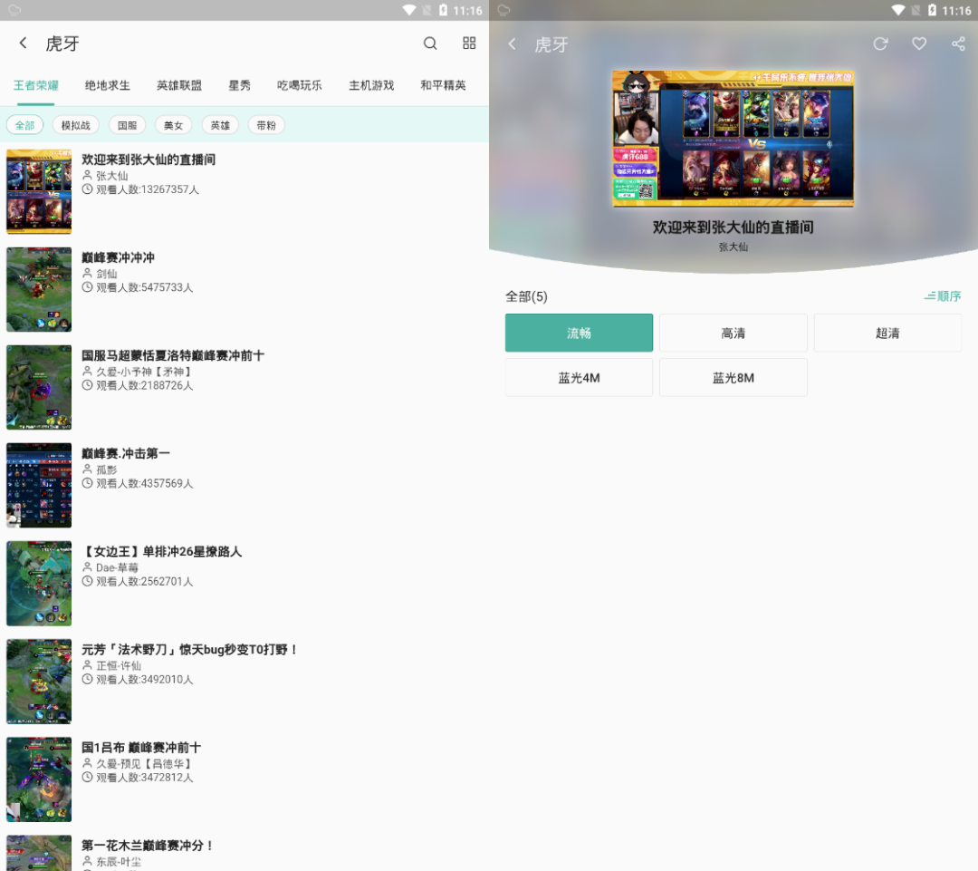Share the stream using the share icon

pos(958,44)
